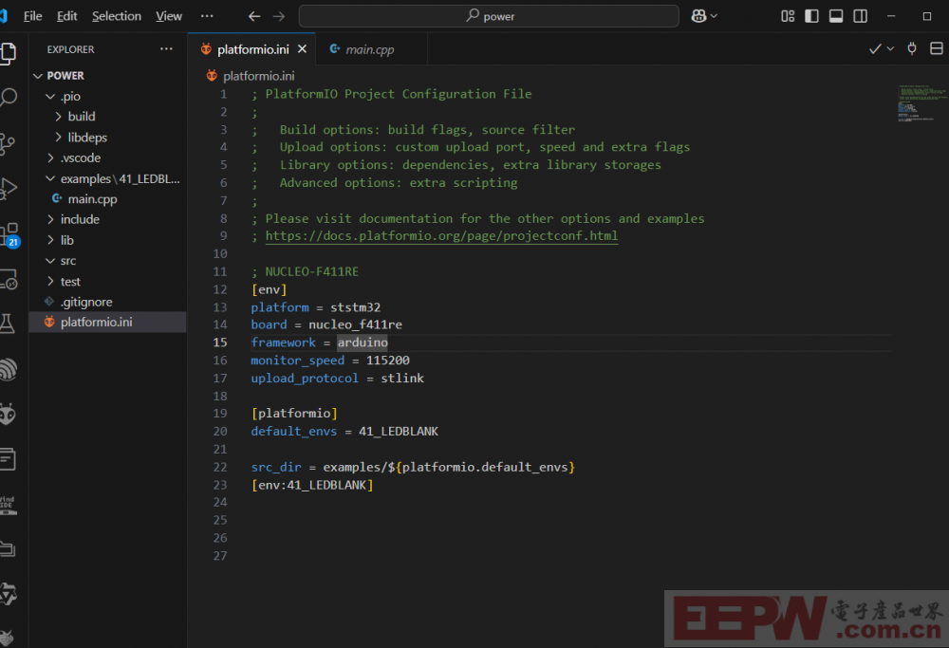The width and height of the screenshot is (949, 648).
Task: Click the monitor_speed value 115200
Action: pos(388,361)
